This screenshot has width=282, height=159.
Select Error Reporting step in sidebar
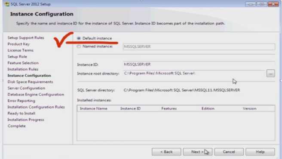click(21, 101)
